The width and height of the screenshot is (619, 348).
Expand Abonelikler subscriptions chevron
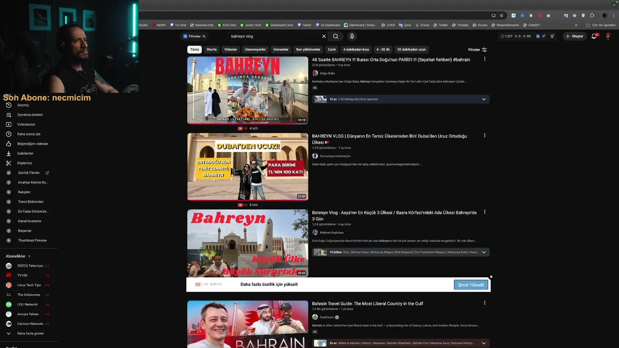(29, 256)
